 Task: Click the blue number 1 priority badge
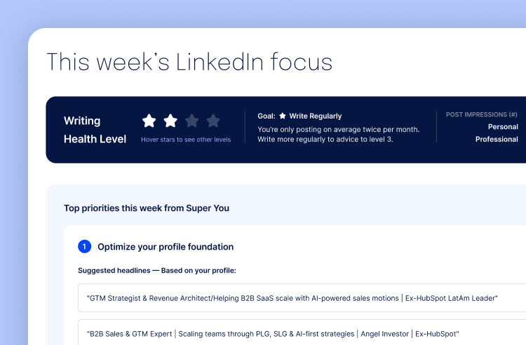pos(84,247)
